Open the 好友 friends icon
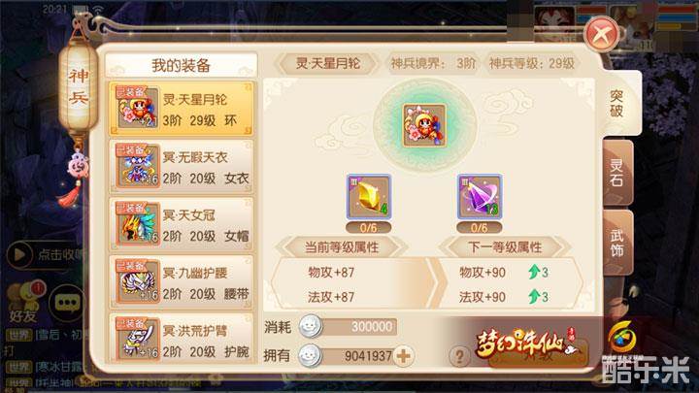This screenshot has height=393, width=699. (24, 302)
